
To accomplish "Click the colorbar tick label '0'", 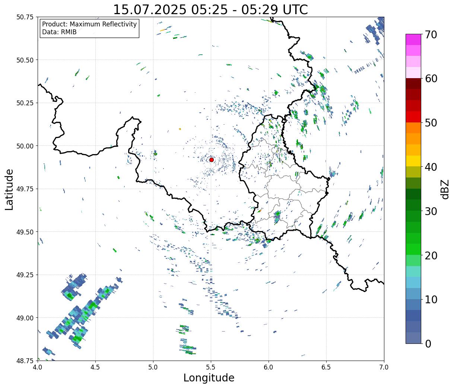I will click(x=428, y=343).
